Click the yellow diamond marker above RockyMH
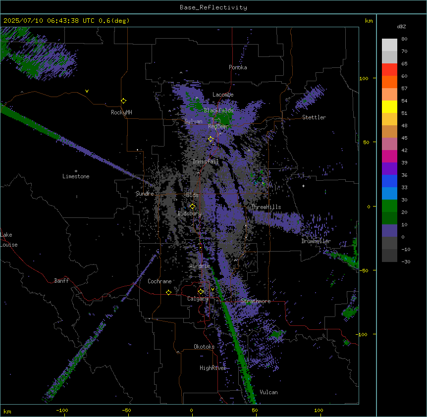Viewport: 427px width, 417px height. click(x=124, y=101)
